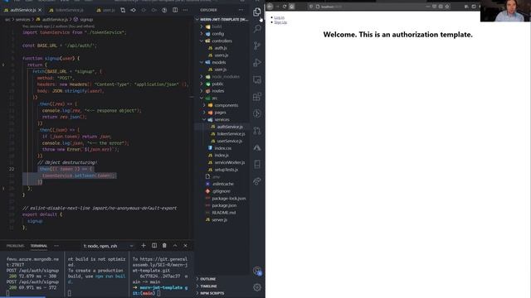This screenshot has width=531, height=298.
Task: Open the Search view in the activity bar
Action: 257,29
